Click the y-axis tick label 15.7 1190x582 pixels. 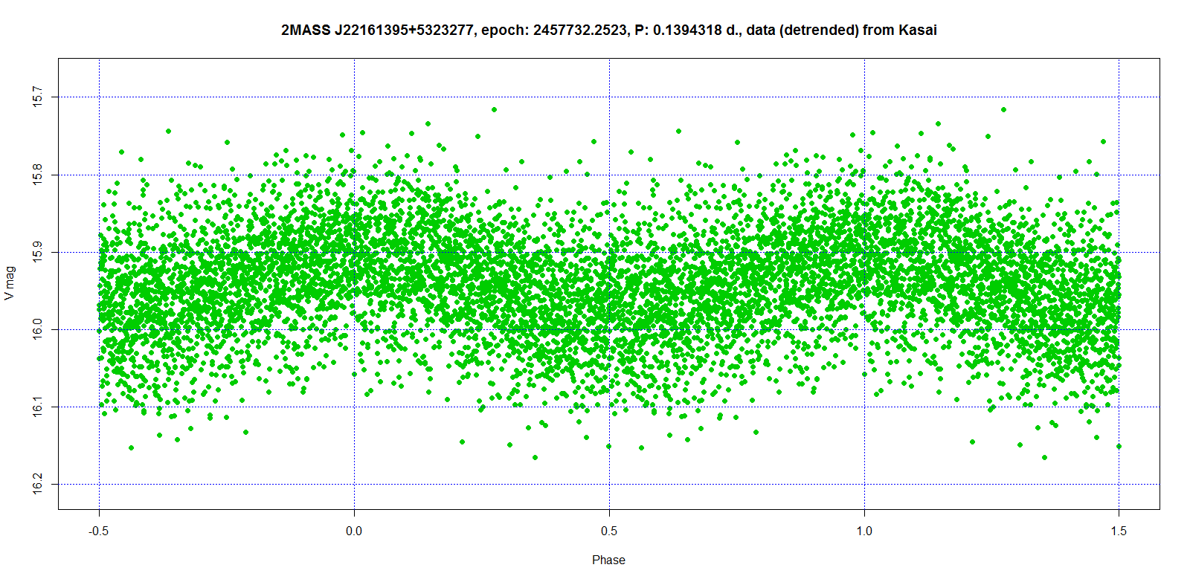click(x=38, y=97)
